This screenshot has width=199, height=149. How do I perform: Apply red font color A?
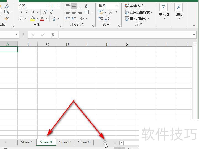[42, 19]
